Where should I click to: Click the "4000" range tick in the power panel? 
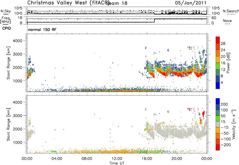pos(17,41)
